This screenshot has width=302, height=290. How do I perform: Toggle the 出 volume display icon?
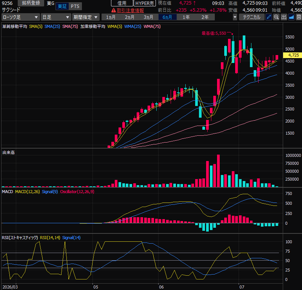coord(284,17)
